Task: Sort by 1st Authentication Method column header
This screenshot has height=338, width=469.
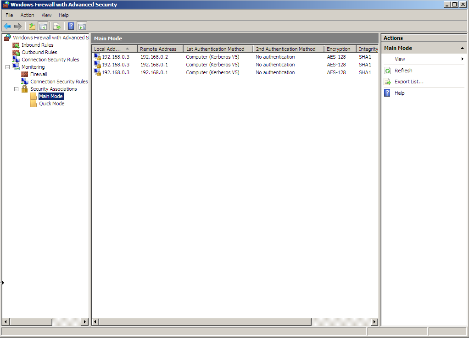Action: point(218,49)
